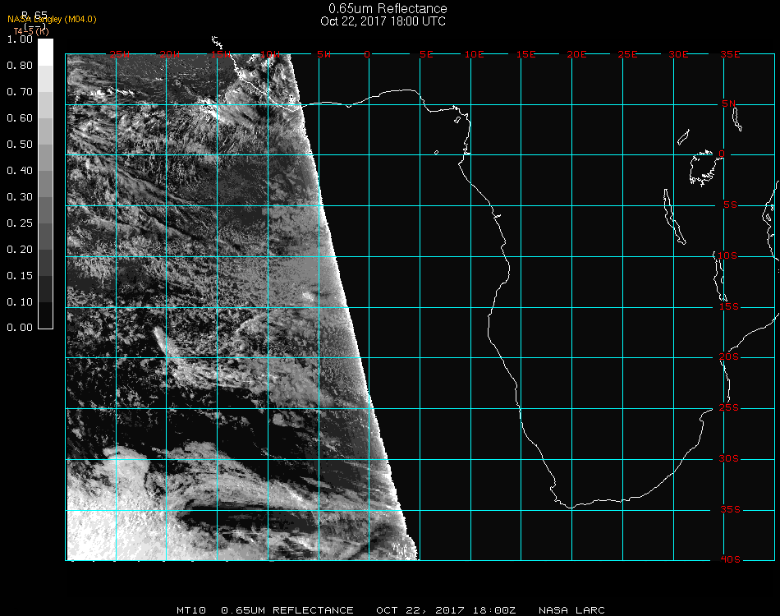Click the footer "0.65UM REFLECTANCE" text
The image size is (780, 616).
(x=287, y=610)
